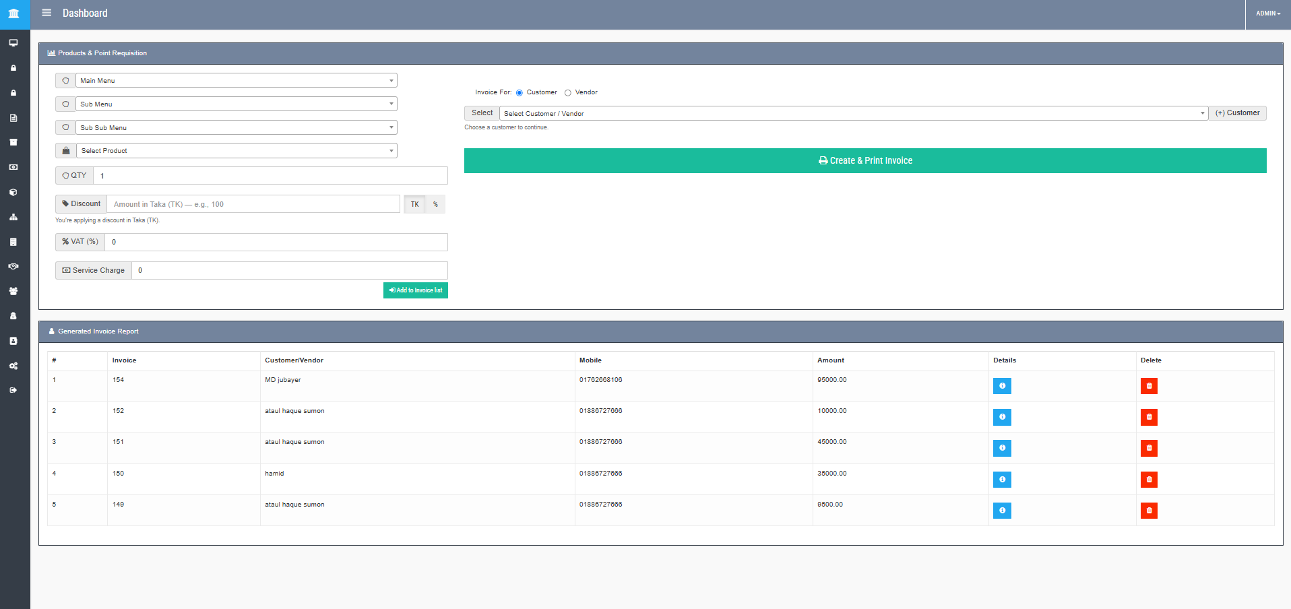Viewport: 1291px width, 609px height.
Task: View details of invoice 154
Action: tap(1001, 386)
